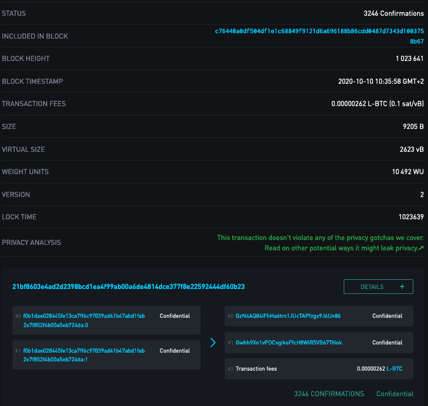Click the L-BTC asset link
This screenshot has height=406, width=428.
(394, 368)
